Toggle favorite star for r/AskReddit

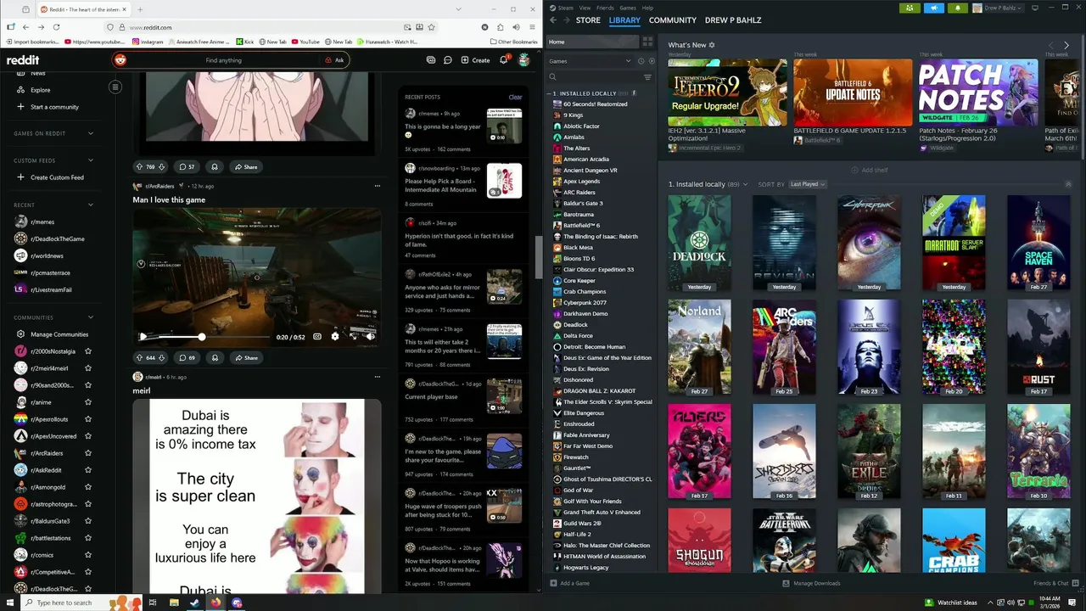[x=88, y=470]
